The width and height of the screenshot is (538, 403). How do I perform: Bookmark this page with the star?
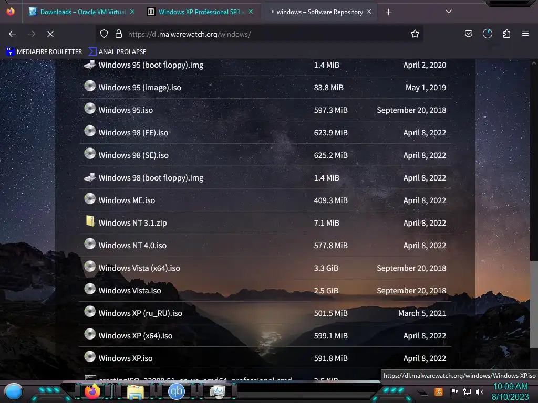pos(415,34)
